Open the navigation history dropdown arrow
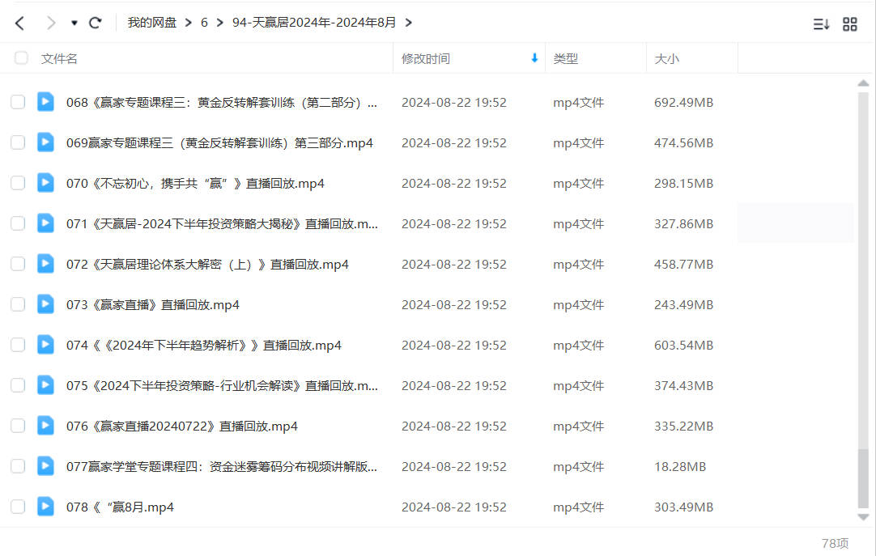 click(74, 23)
